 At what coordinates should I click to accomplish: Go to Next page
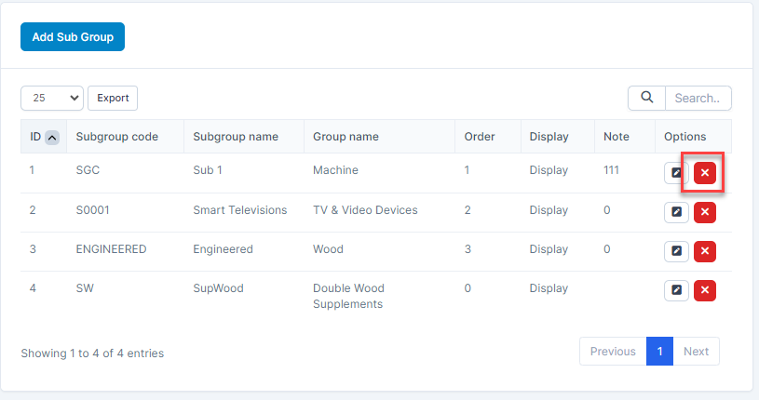coord(696,352)
